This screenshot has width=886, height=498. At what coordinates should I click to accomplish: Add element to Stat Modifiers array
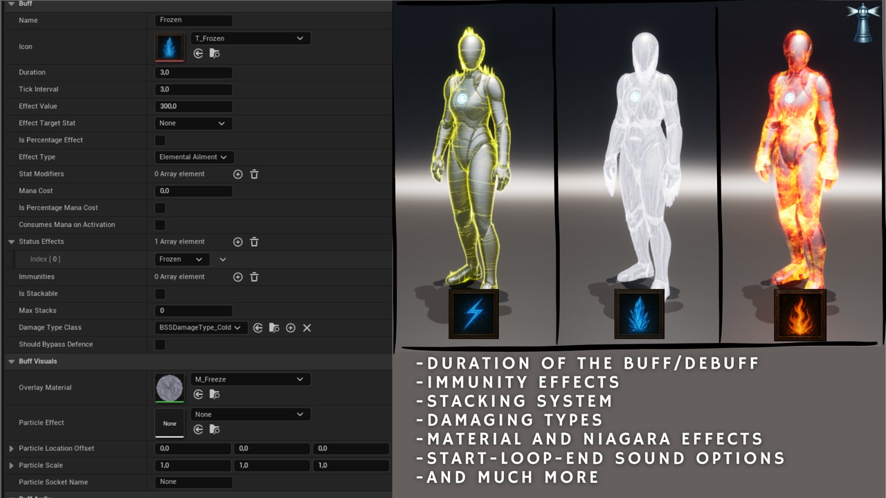click(237, 174)
